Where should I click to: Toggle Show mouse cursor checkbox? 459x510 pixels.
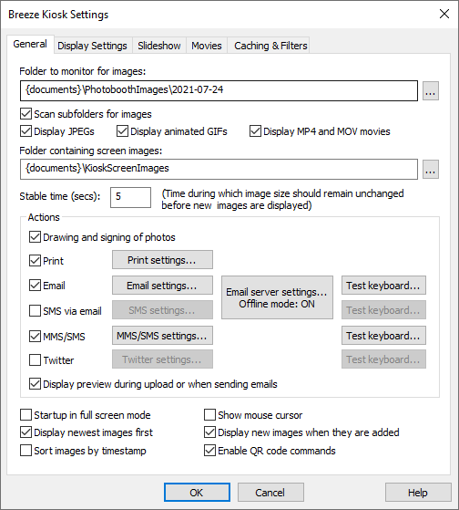209,415
